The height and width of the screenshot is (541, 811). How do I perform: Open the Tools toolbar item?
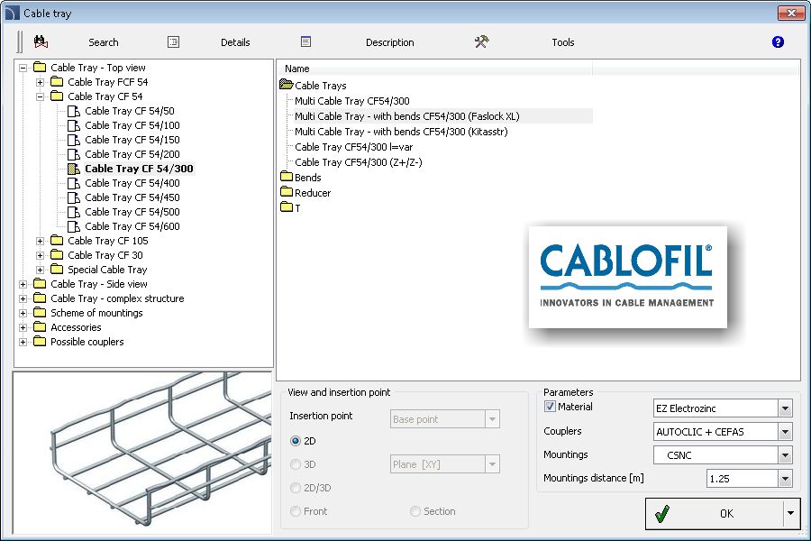pyautogui.click(x=562, y=42)
